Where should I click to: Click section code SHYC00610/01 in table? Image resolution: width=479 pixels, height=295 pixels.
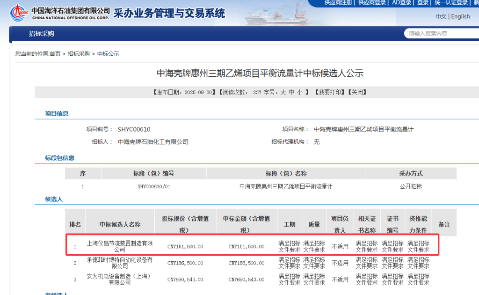point(153,186)
